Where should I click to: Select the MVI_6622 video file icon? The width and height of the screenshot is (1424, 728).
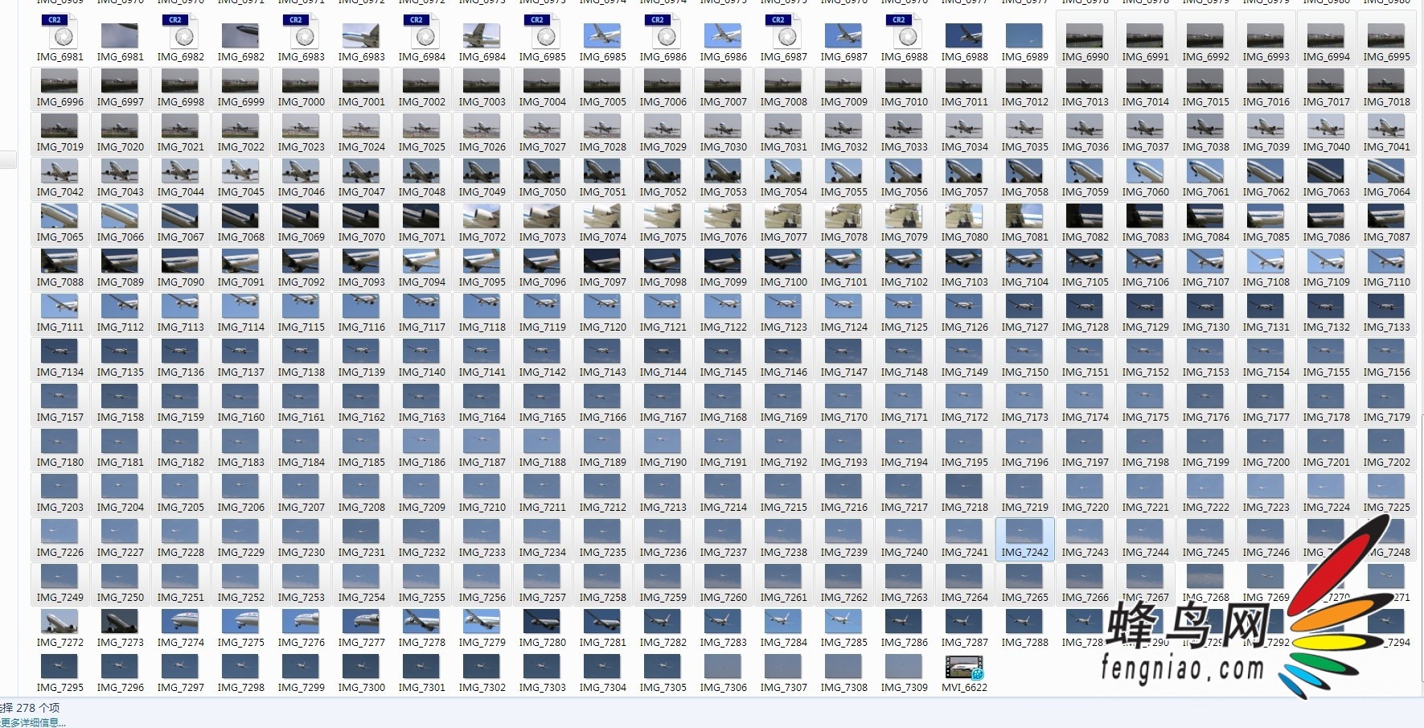(x=964, y=668)
